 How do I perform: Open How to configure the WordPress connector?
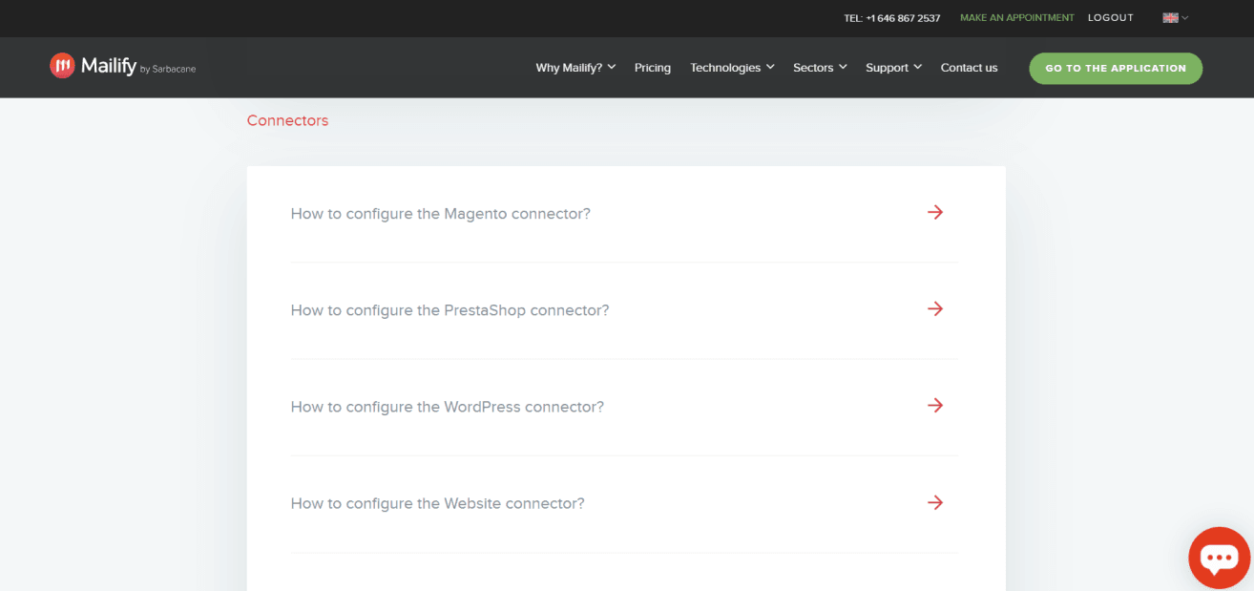[447, 407]
